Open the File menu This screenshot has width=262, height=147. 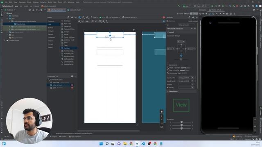[6, 2]
